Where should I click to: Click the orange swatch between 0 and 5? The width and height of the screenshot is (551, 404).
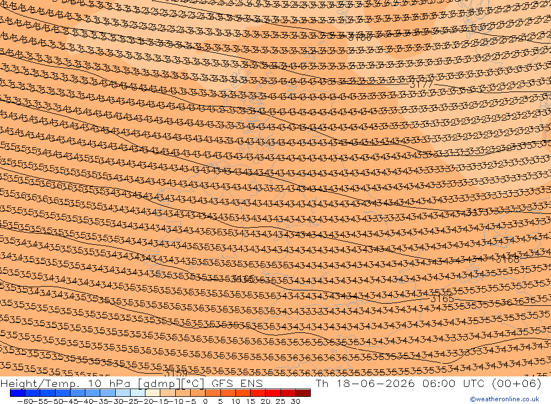point(213,393)
